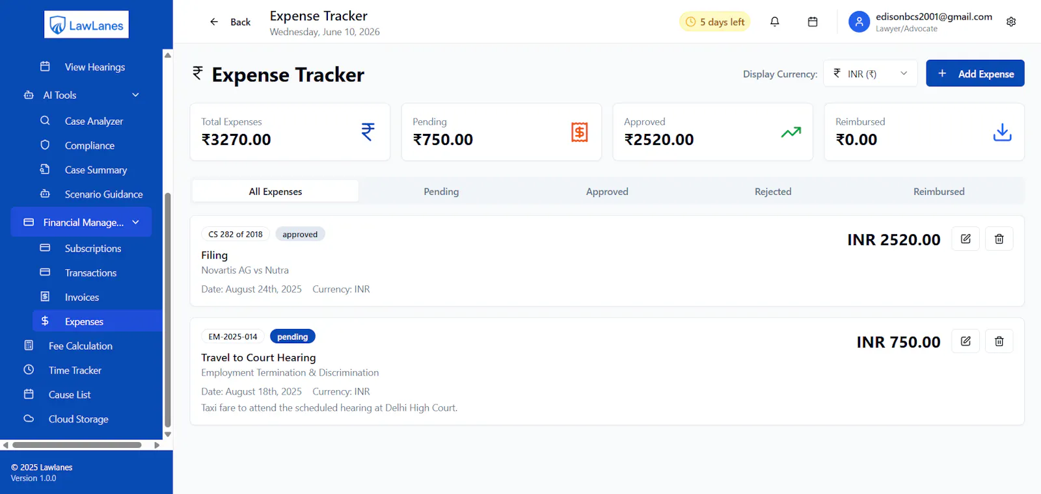
Task: Click the Add Expense button
Action: pos(975,73)
